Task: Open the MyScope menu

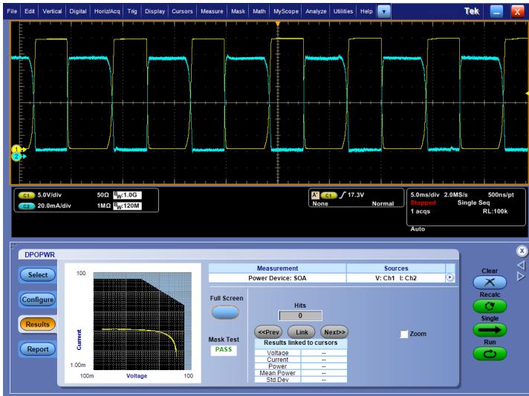Action: coord(286,11)
